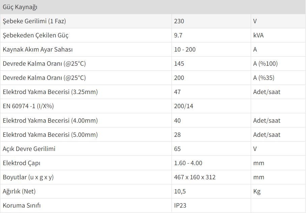Click the IP23 protection class value
Image resolution: width=306 pixels, height=213 pixels.
click(180, 206)
